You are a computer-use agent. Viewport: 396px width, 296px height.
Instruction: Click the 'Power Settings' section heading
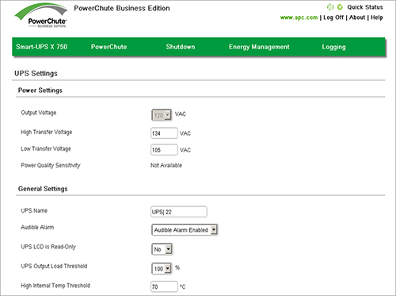click(x=40, y=90)
